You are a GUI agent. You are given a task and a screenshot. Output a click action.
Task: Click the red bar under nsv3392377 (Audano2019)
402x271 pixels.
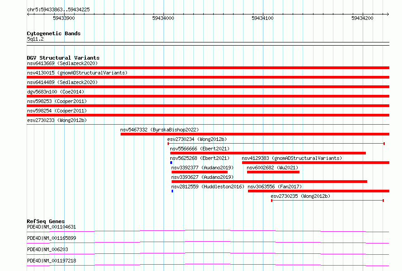pos(200,172)
